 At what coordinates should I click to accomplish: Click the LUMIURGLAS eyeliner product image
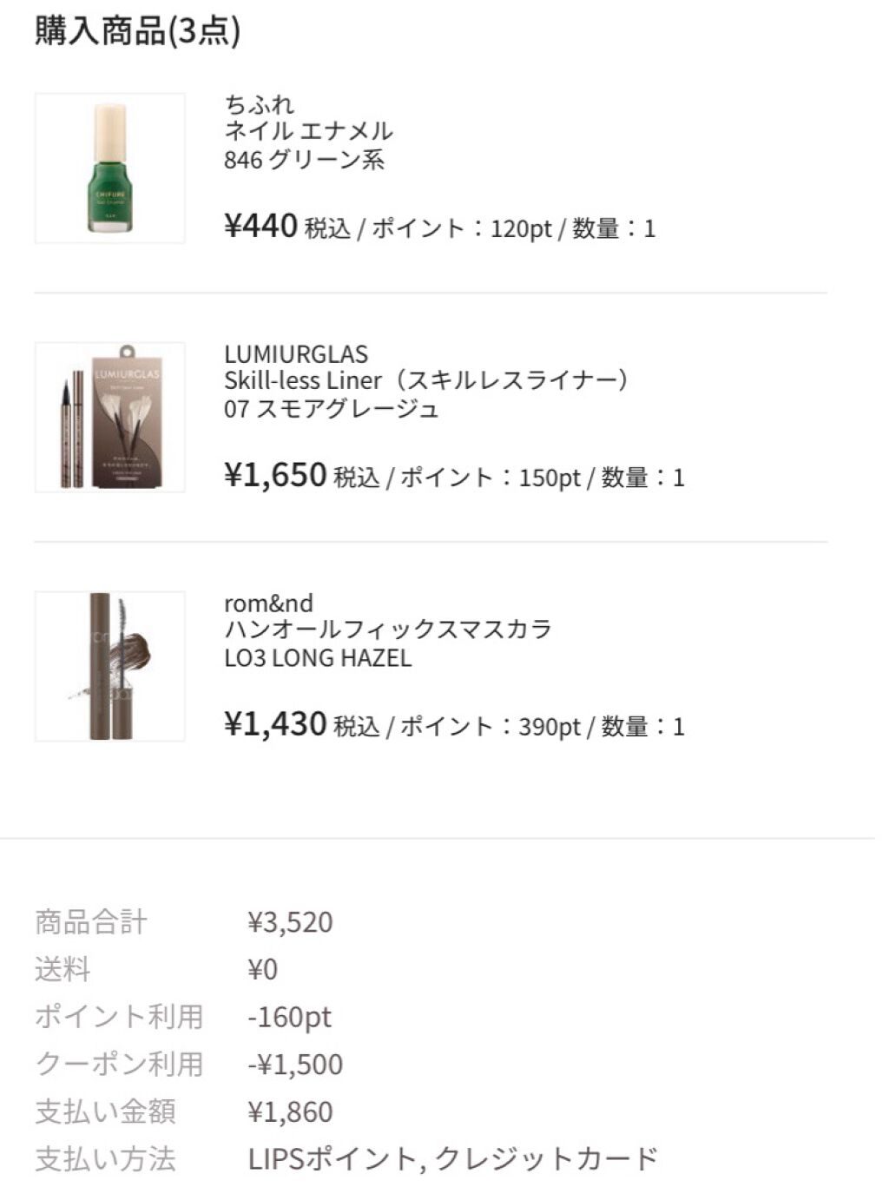coord(109,418)
